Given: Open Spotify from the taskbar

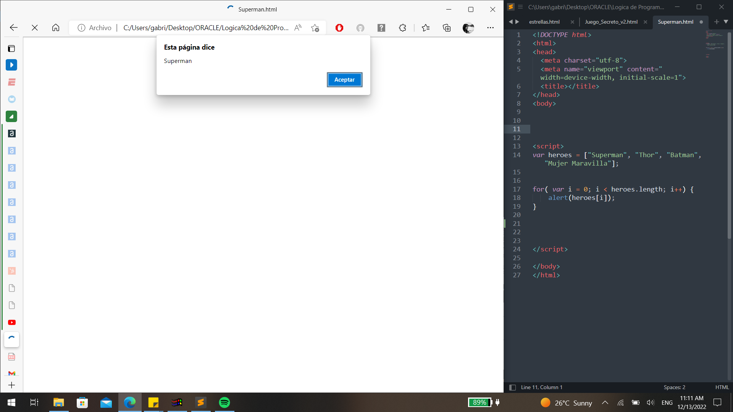Looking at the screenshot, I should (x=224, y=402).
